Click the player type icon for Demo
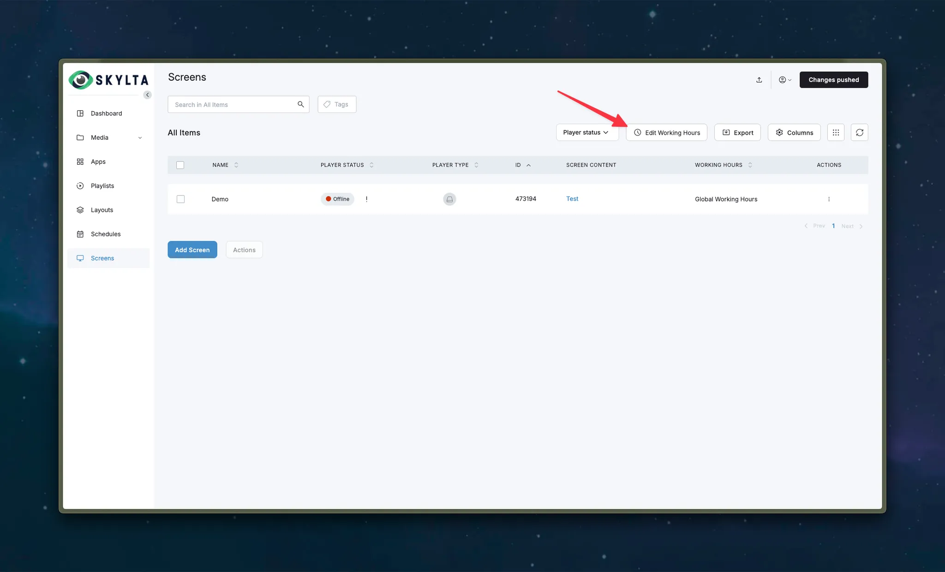 click(449, 199)
